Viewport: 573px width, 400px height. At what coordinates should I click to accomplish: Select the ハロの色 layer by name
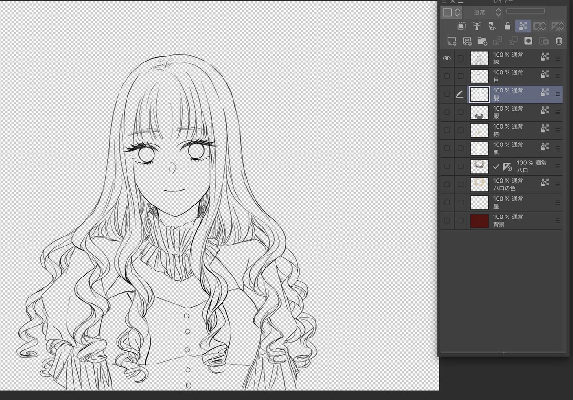pyautogui.click(x=505, y=188)
